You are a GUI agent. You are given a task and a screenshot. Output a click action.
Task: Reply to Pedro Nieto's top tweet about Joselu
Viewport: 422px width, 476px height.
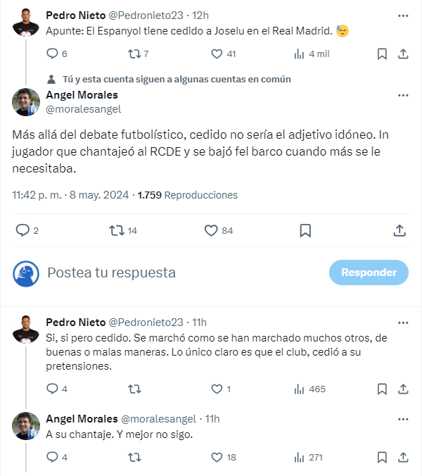pos(51,54)
